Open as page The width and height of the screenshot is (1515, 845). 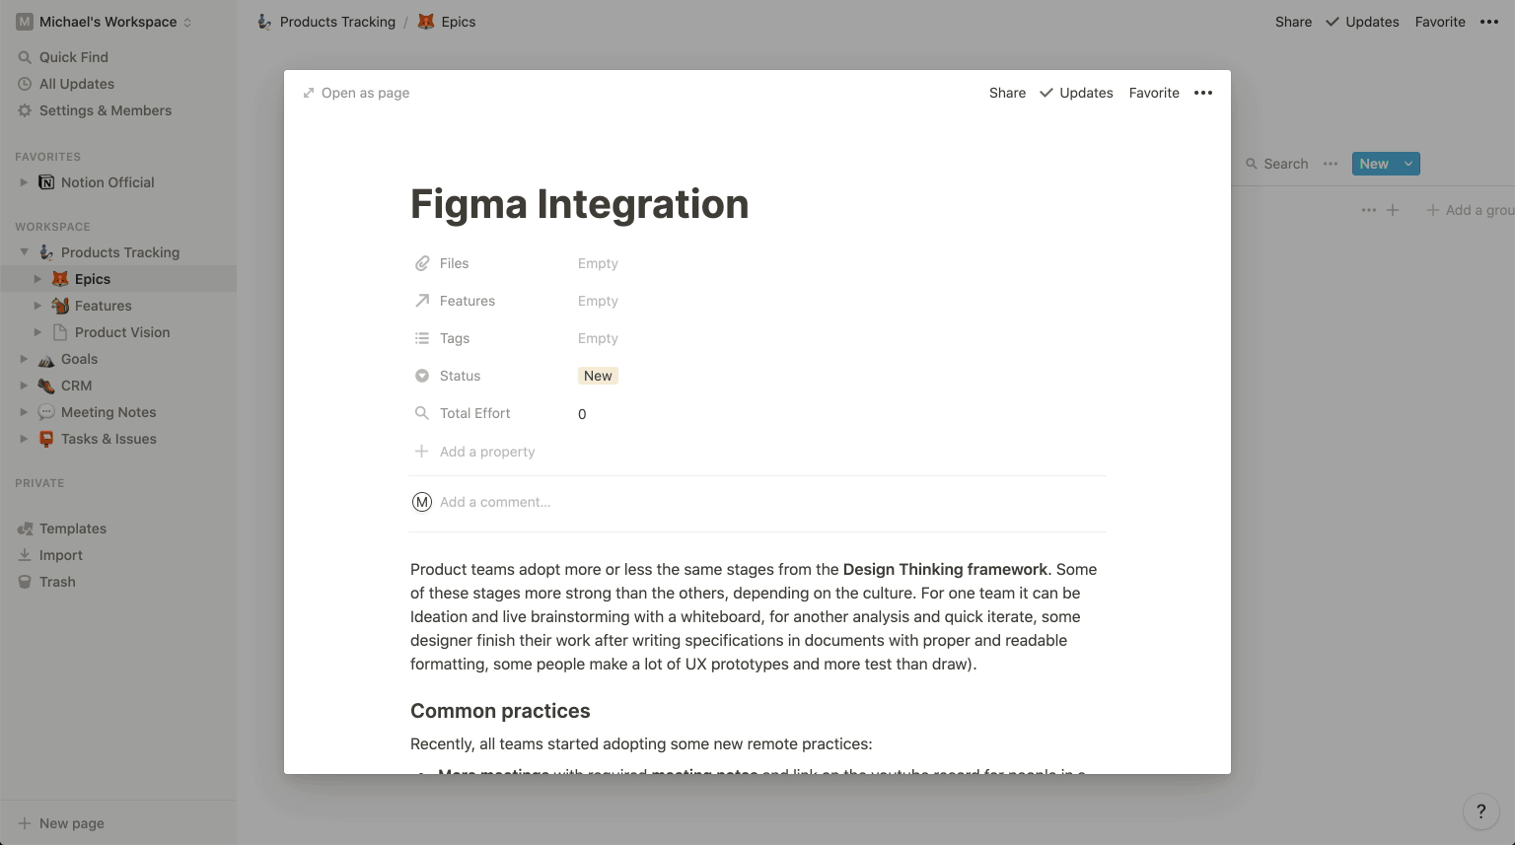356,92
